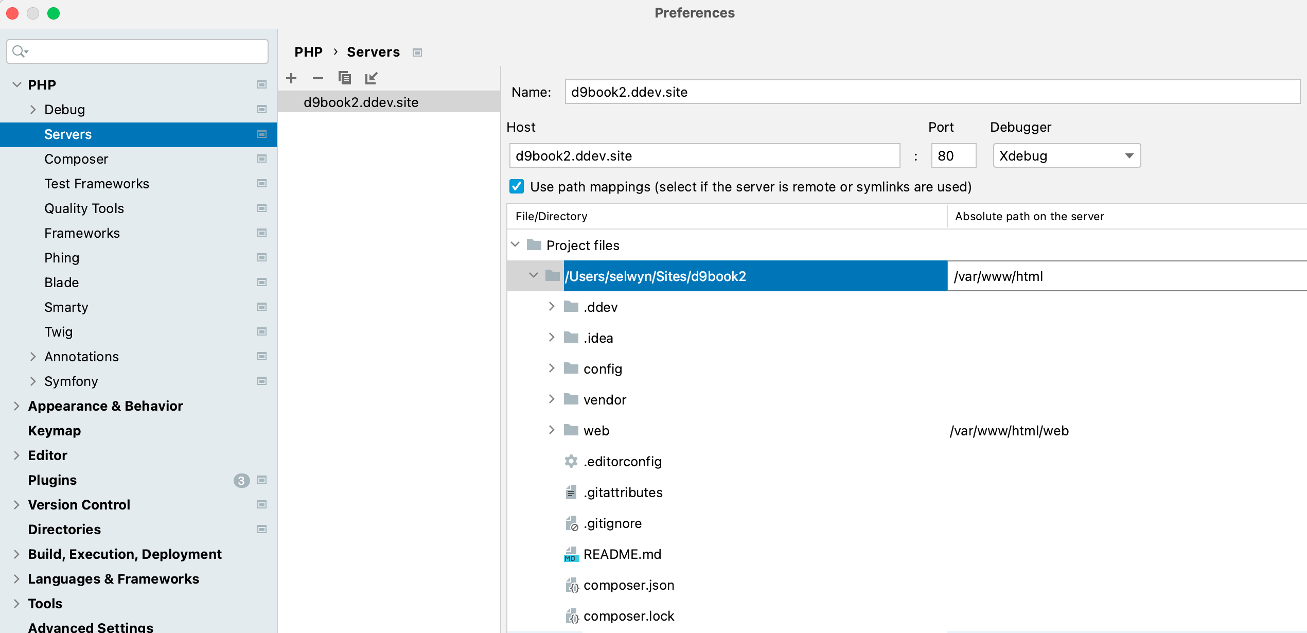Image resolution: width=1307 pixels, height=633 pixels.
Task: Click the .gitattributes file icon
Action: 571,493
